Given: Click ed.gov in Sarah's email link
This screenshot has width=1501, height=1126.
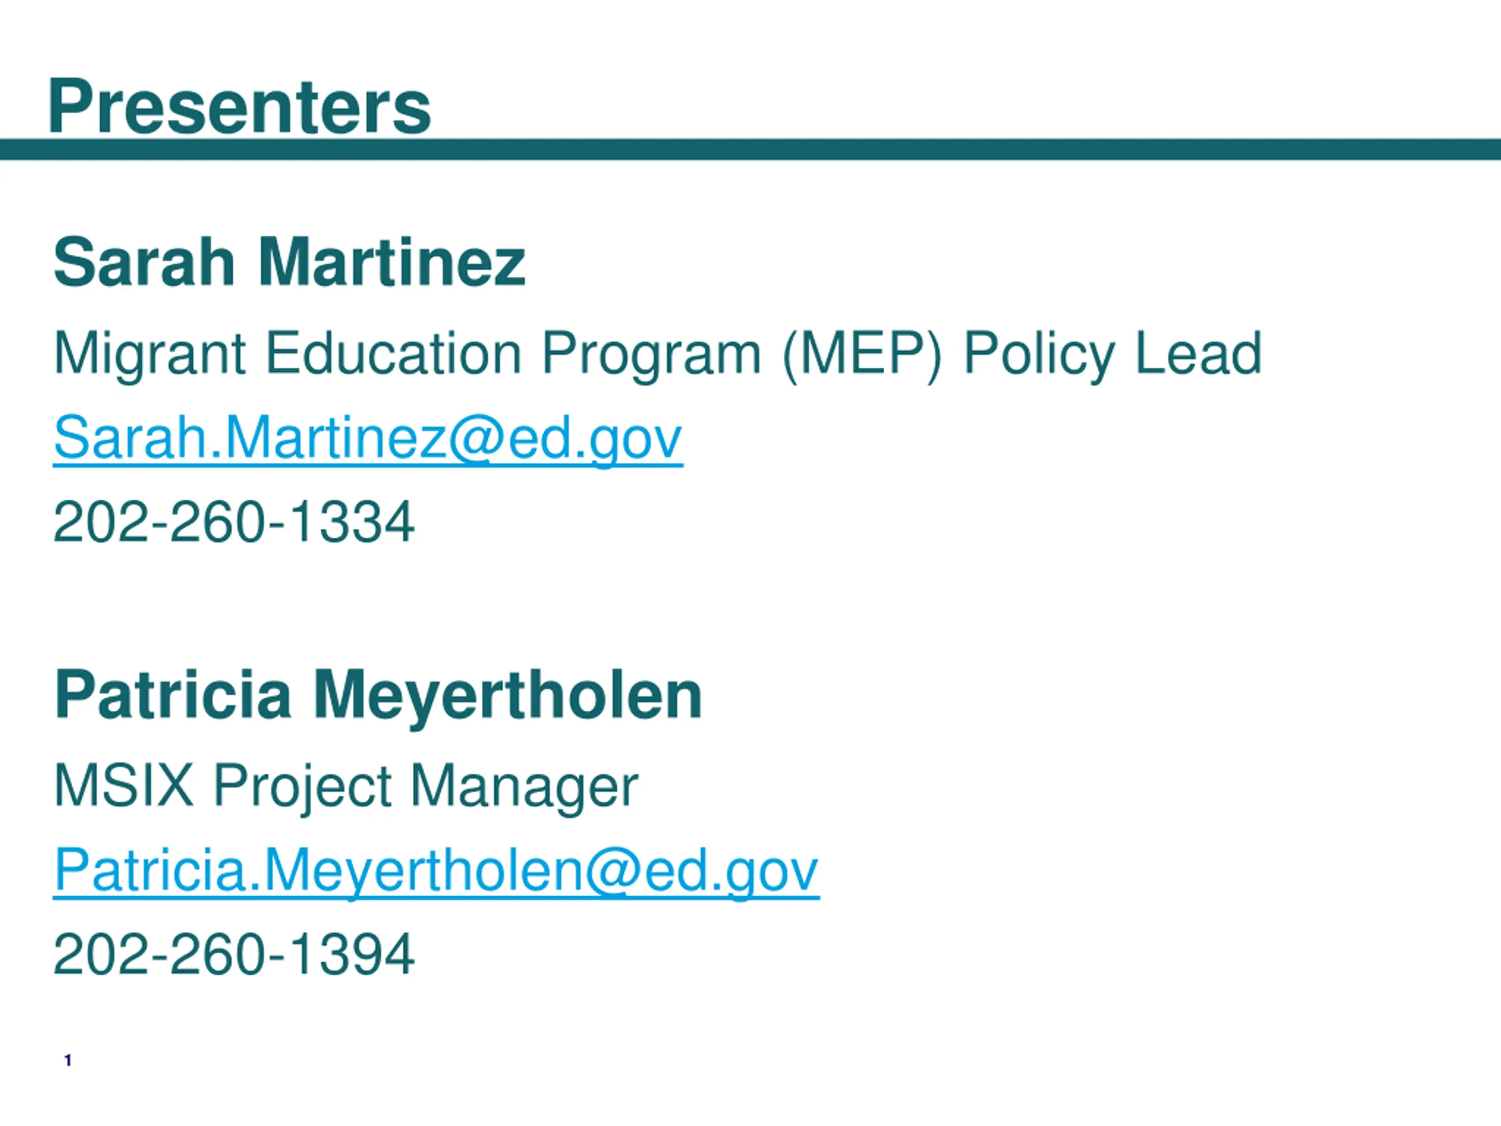Looking at the screenshot, I should [595, 439].
